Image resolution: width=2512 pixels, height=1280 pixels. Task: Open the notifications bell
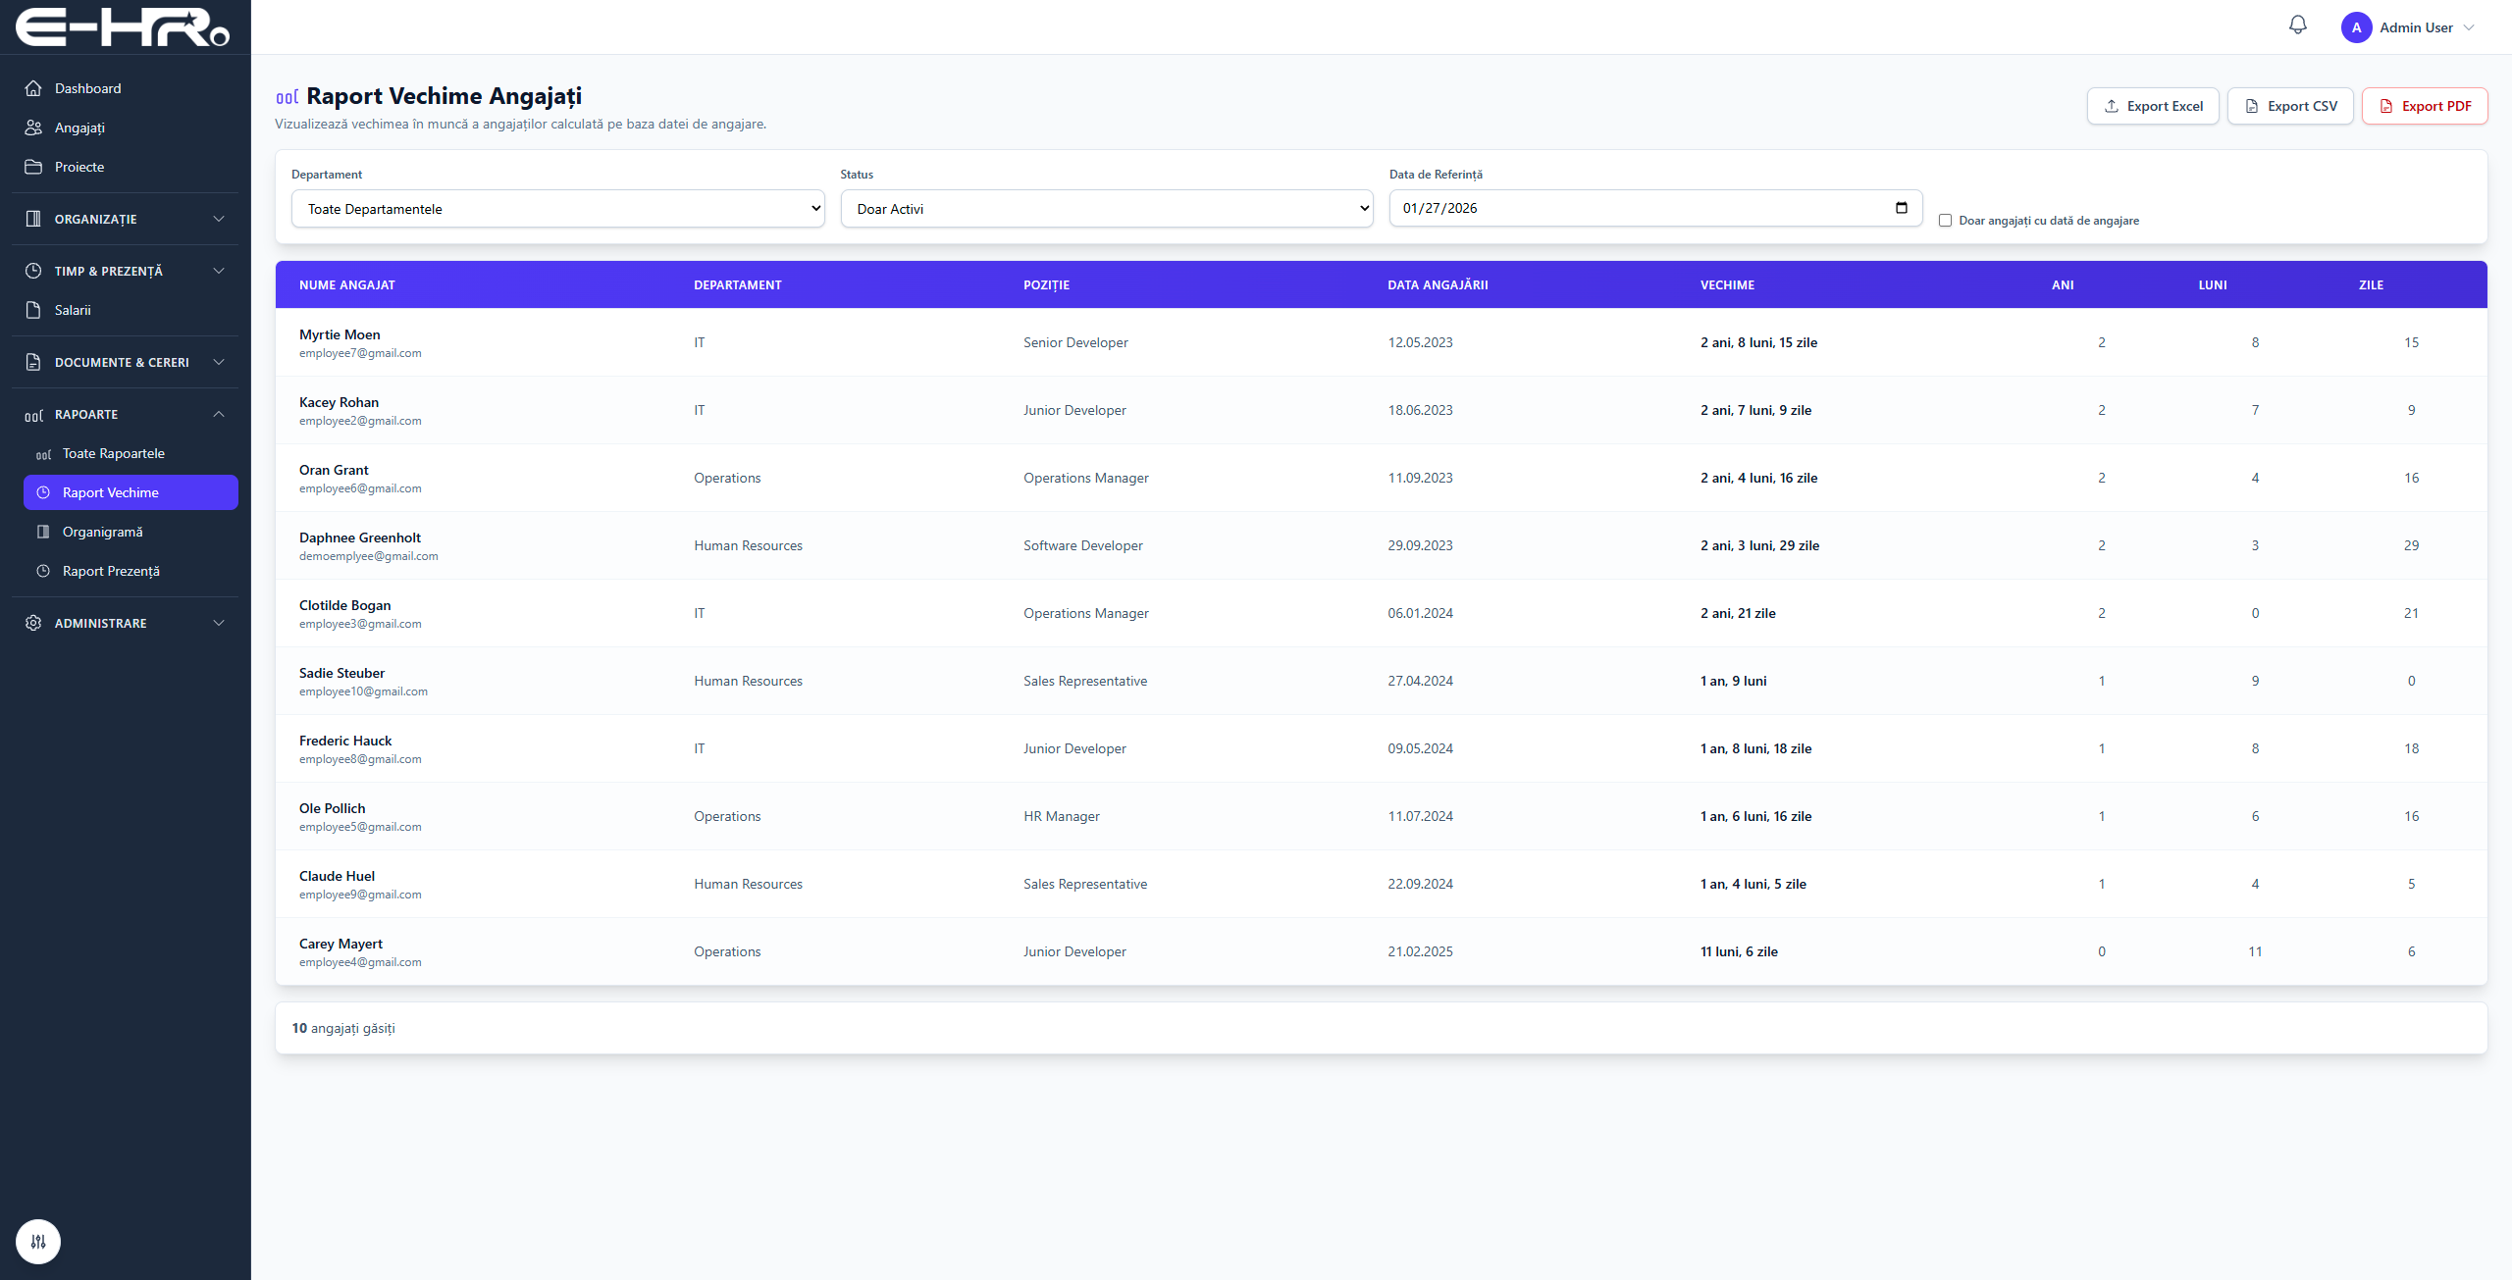2297,26
